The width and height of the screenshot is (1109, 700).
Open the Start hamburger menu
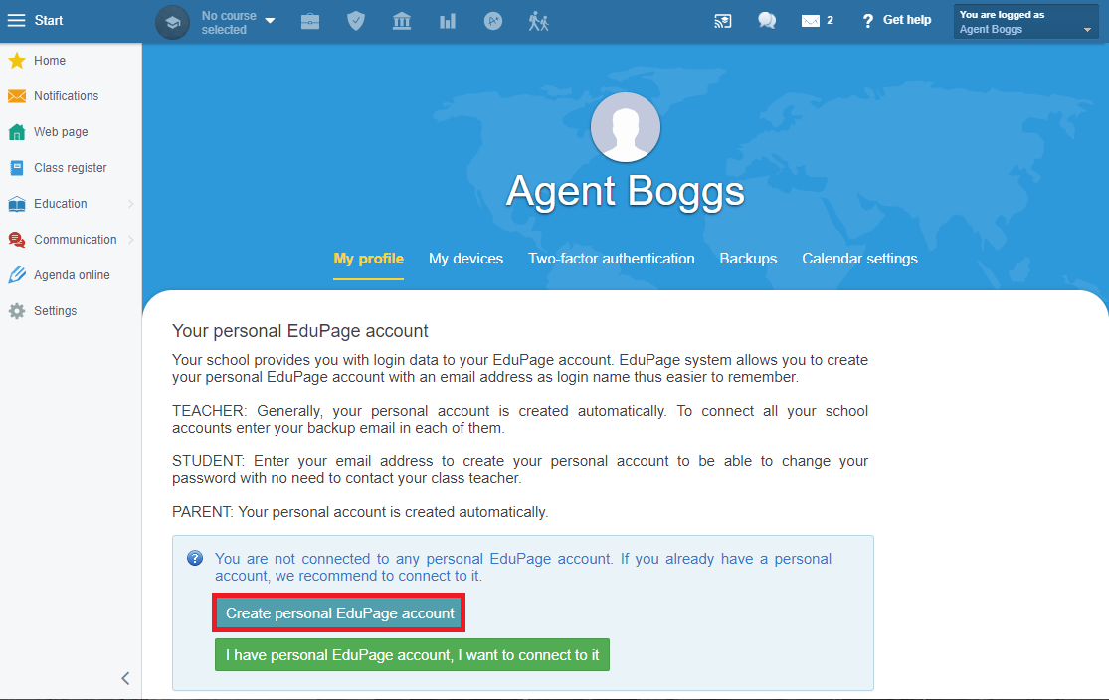point(35,21)
